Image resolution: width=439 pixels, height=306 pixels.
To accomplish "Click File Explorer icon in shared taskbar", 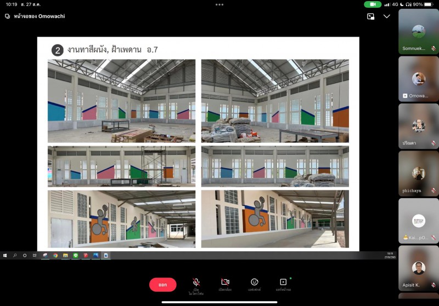I will coord(65,256).
